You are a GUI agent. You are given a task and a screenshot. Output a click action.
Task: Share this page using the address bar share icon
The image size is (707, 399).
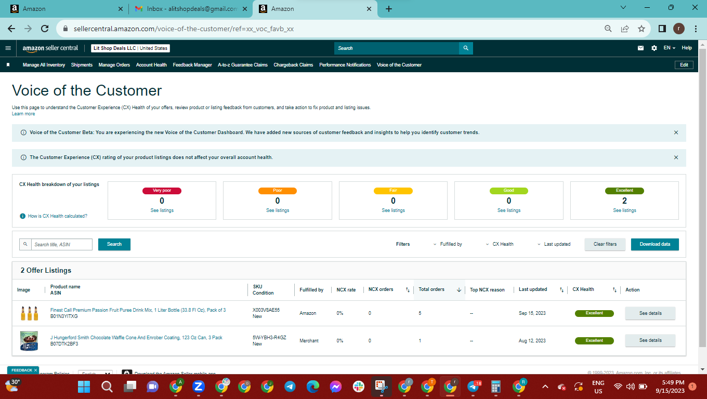pyautogui.click(x=625, y=29)
